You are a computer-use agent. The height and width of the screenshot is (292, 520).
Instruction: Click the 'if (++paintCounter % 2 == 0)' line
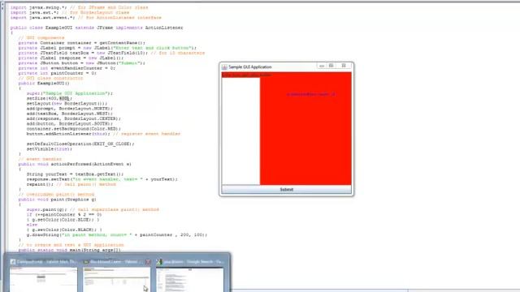(x=64, y=214)
